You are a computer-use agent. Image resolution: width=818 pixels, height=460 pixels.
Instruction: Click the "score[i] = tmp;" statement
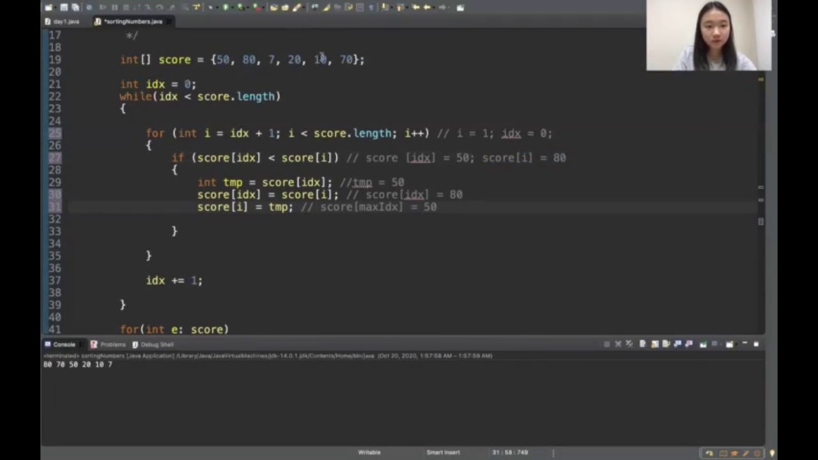point(245,207)
